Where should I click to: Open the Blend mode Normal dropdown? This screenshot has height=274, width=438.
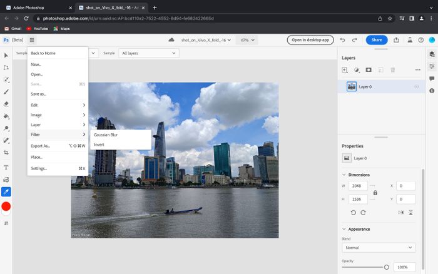point(378,248)
